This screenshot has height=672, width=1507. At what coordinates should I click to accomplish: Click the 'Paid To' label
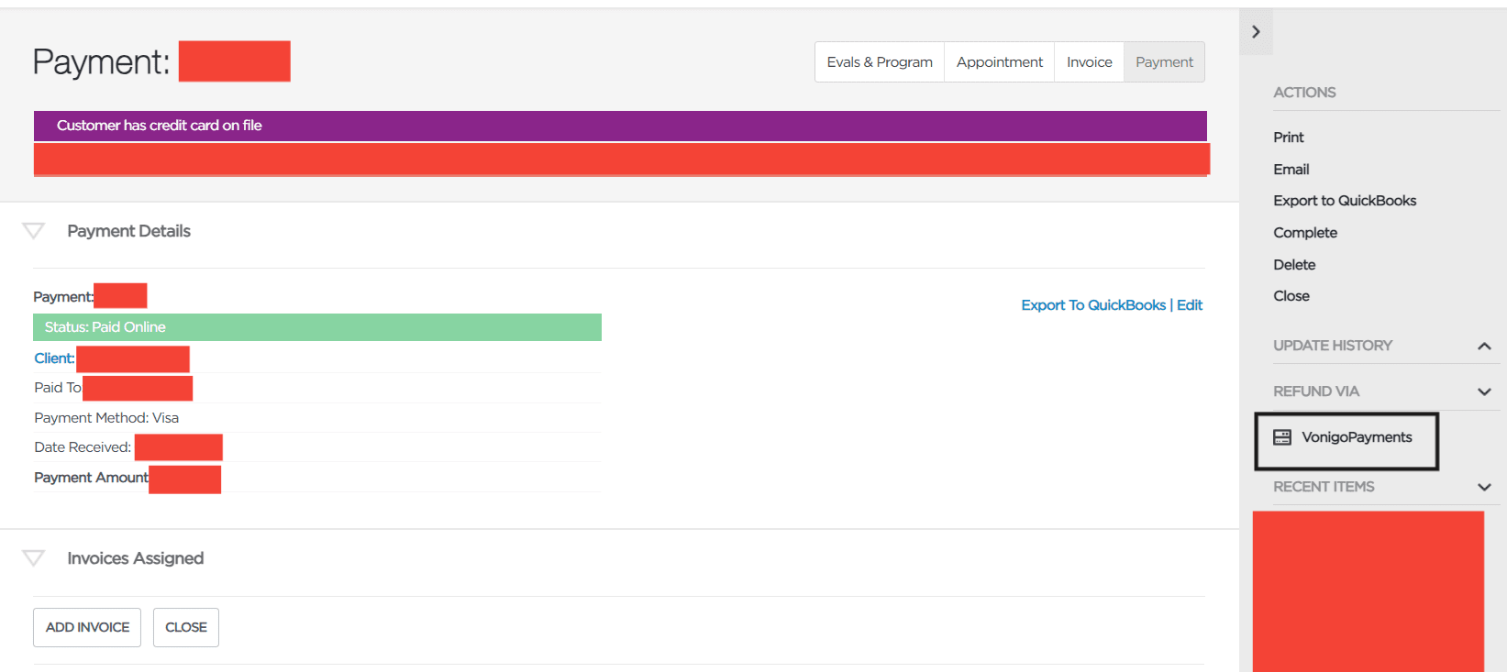[58, 388]
